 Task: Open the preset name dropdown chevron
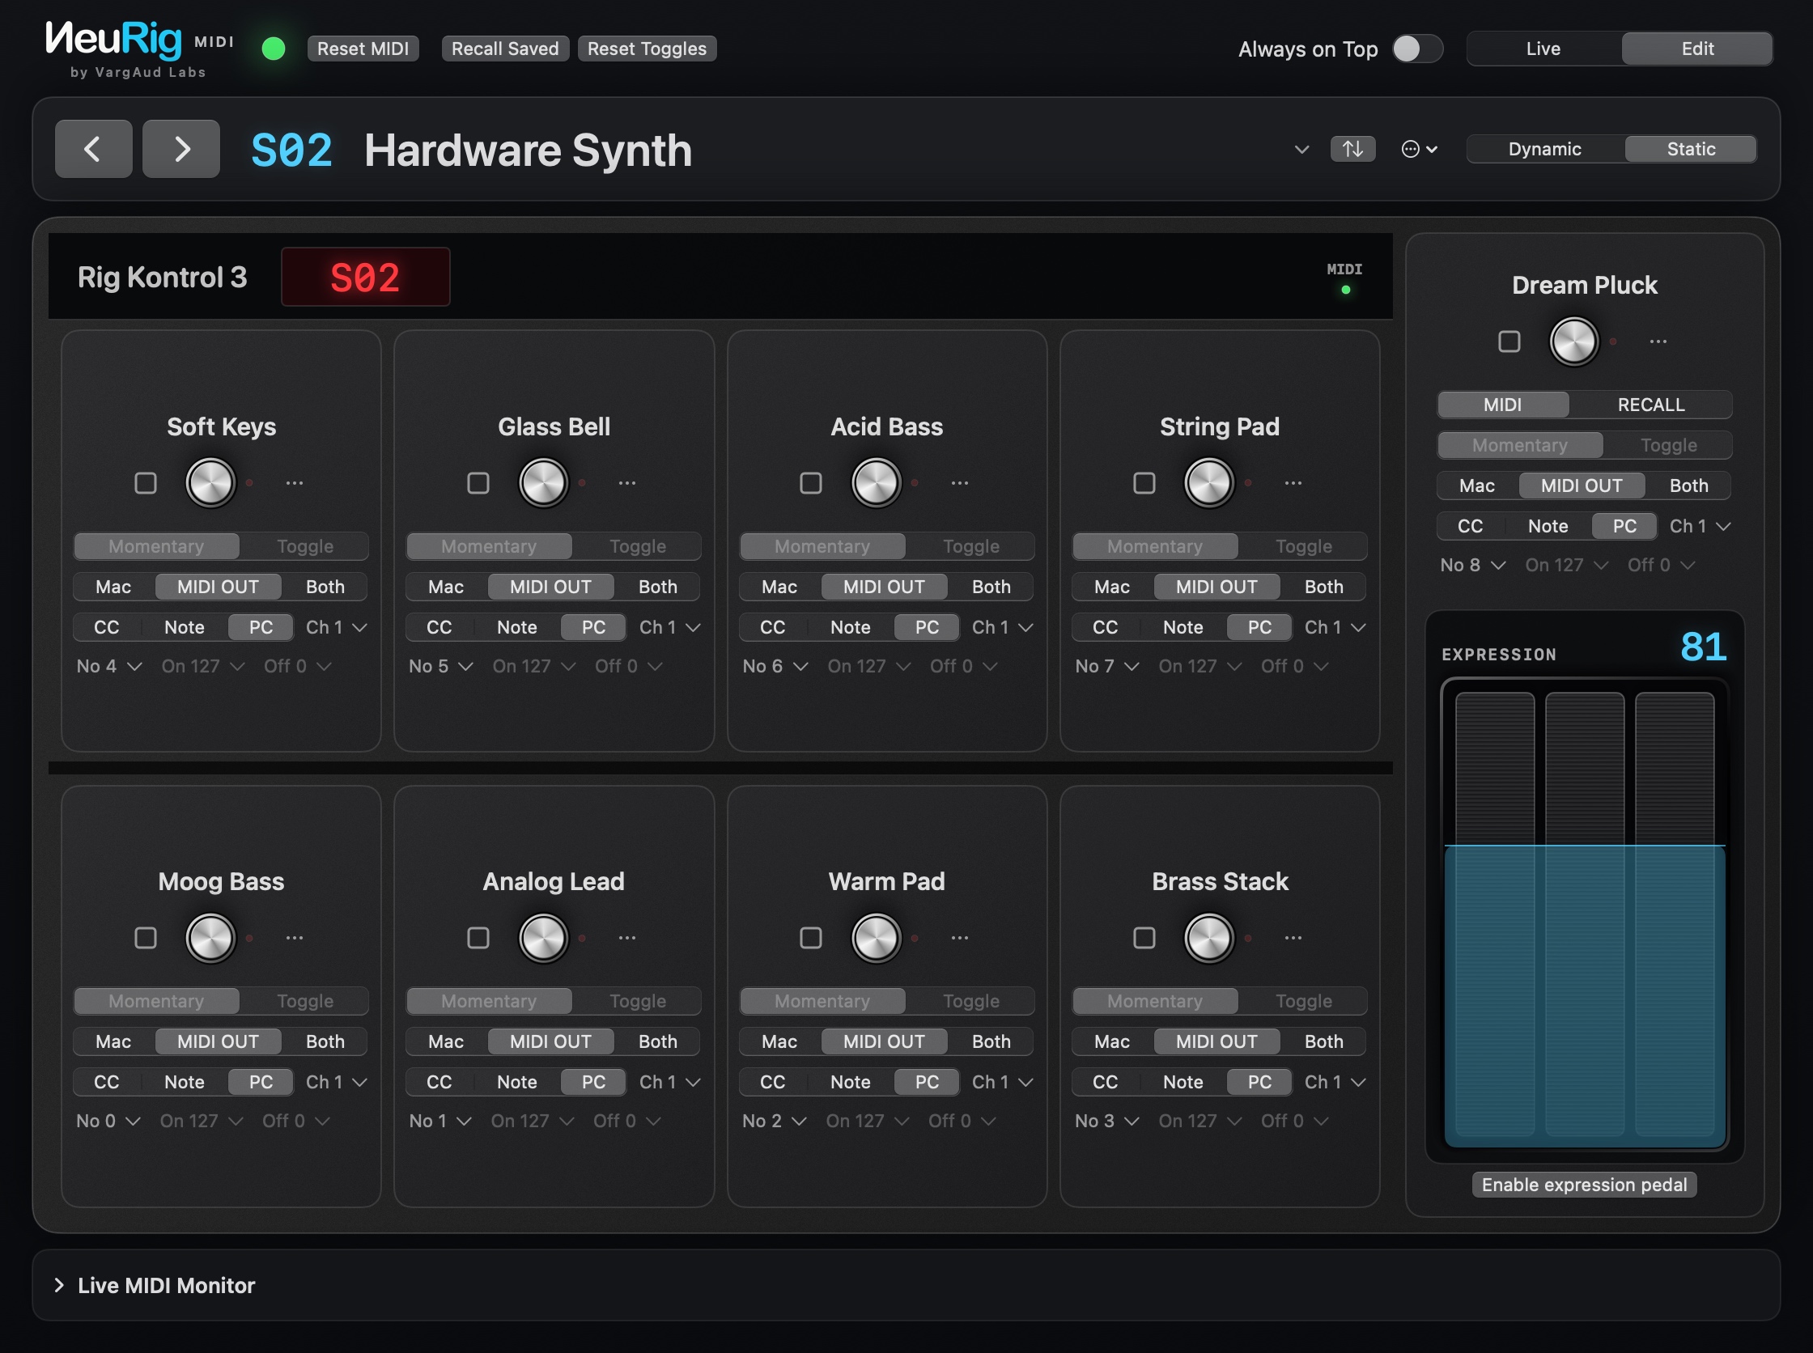pos(1301,149)
